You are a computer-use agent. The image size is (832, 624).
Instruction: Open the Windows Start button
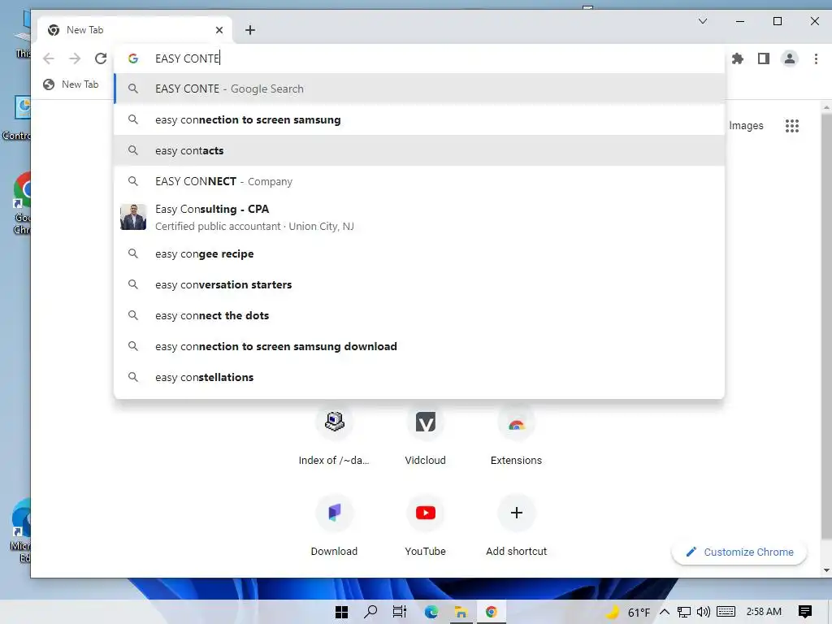(342, 612)
